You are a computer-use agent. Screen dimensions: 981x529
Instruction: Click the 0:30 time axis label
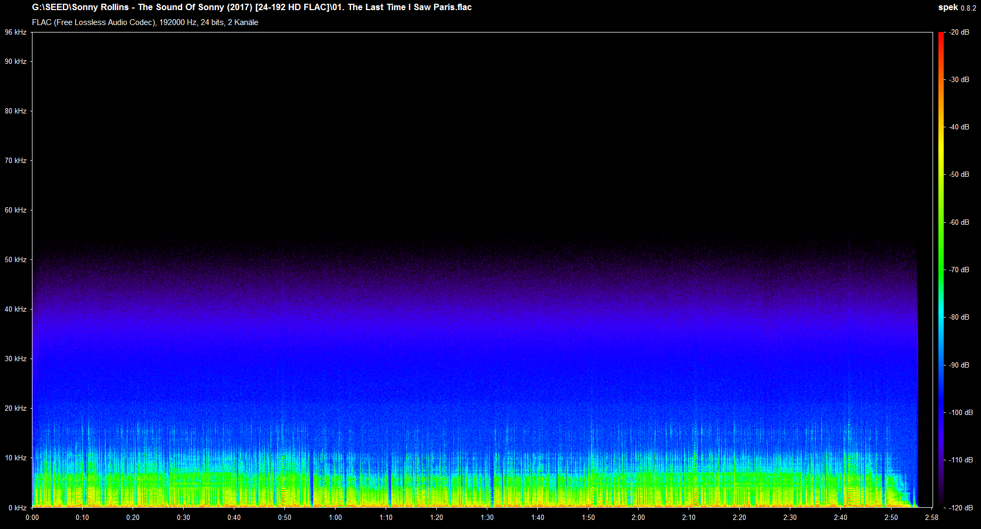point(183,517)
